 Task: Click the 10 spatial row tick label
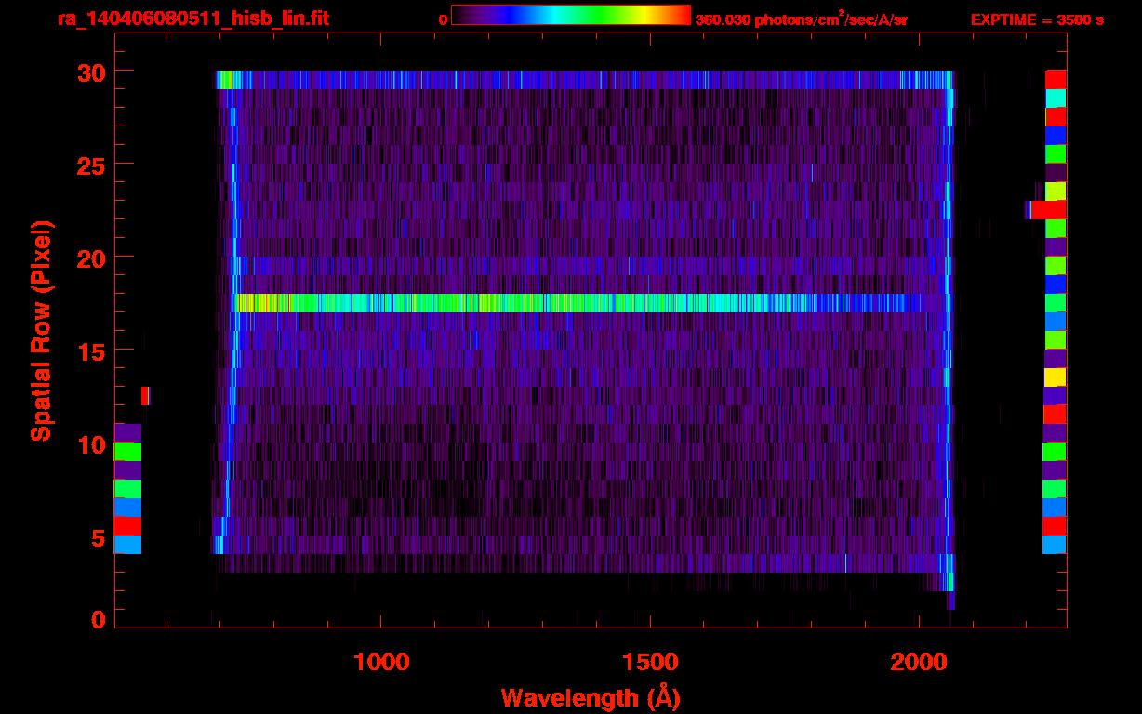pyautogui.click(x=91, y=444)
